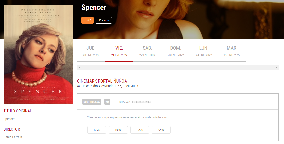Choose the 16:30 showtime
The image size is (284, 144).
coord(118,130)
